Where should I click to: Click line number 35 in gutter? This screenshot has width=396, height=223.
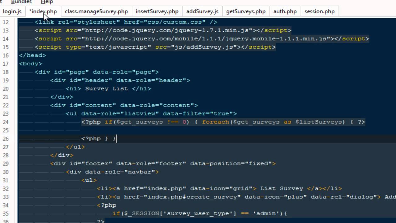point(6,213)
